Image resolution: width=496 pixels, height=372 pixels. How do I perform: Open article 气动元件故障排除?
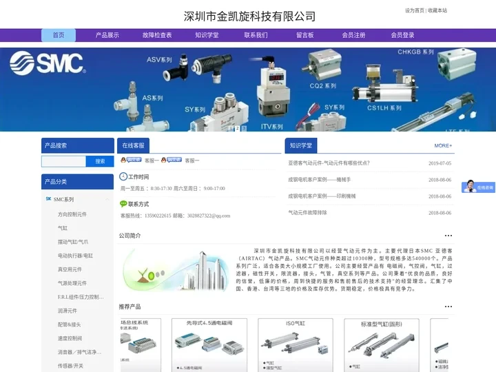(x=307, y=213)
